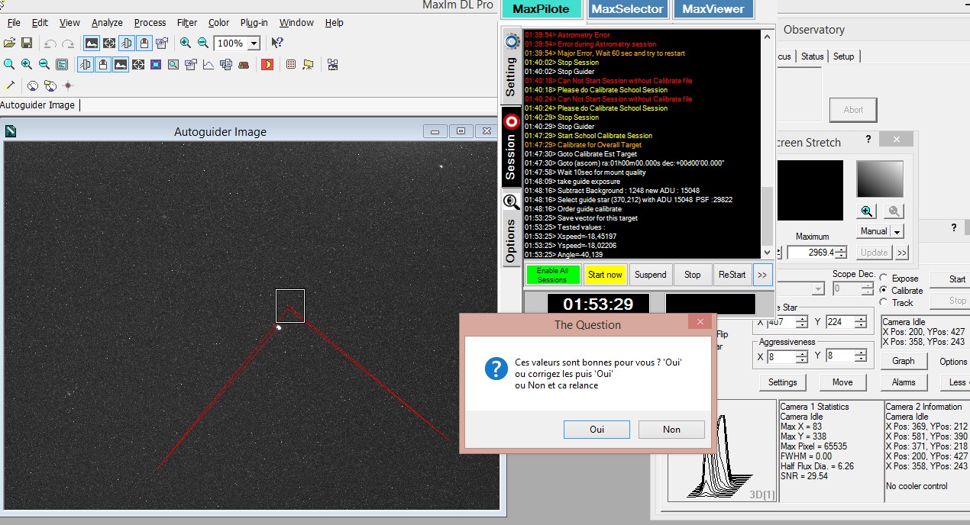Open the Process menu

(x=150, y=23)
